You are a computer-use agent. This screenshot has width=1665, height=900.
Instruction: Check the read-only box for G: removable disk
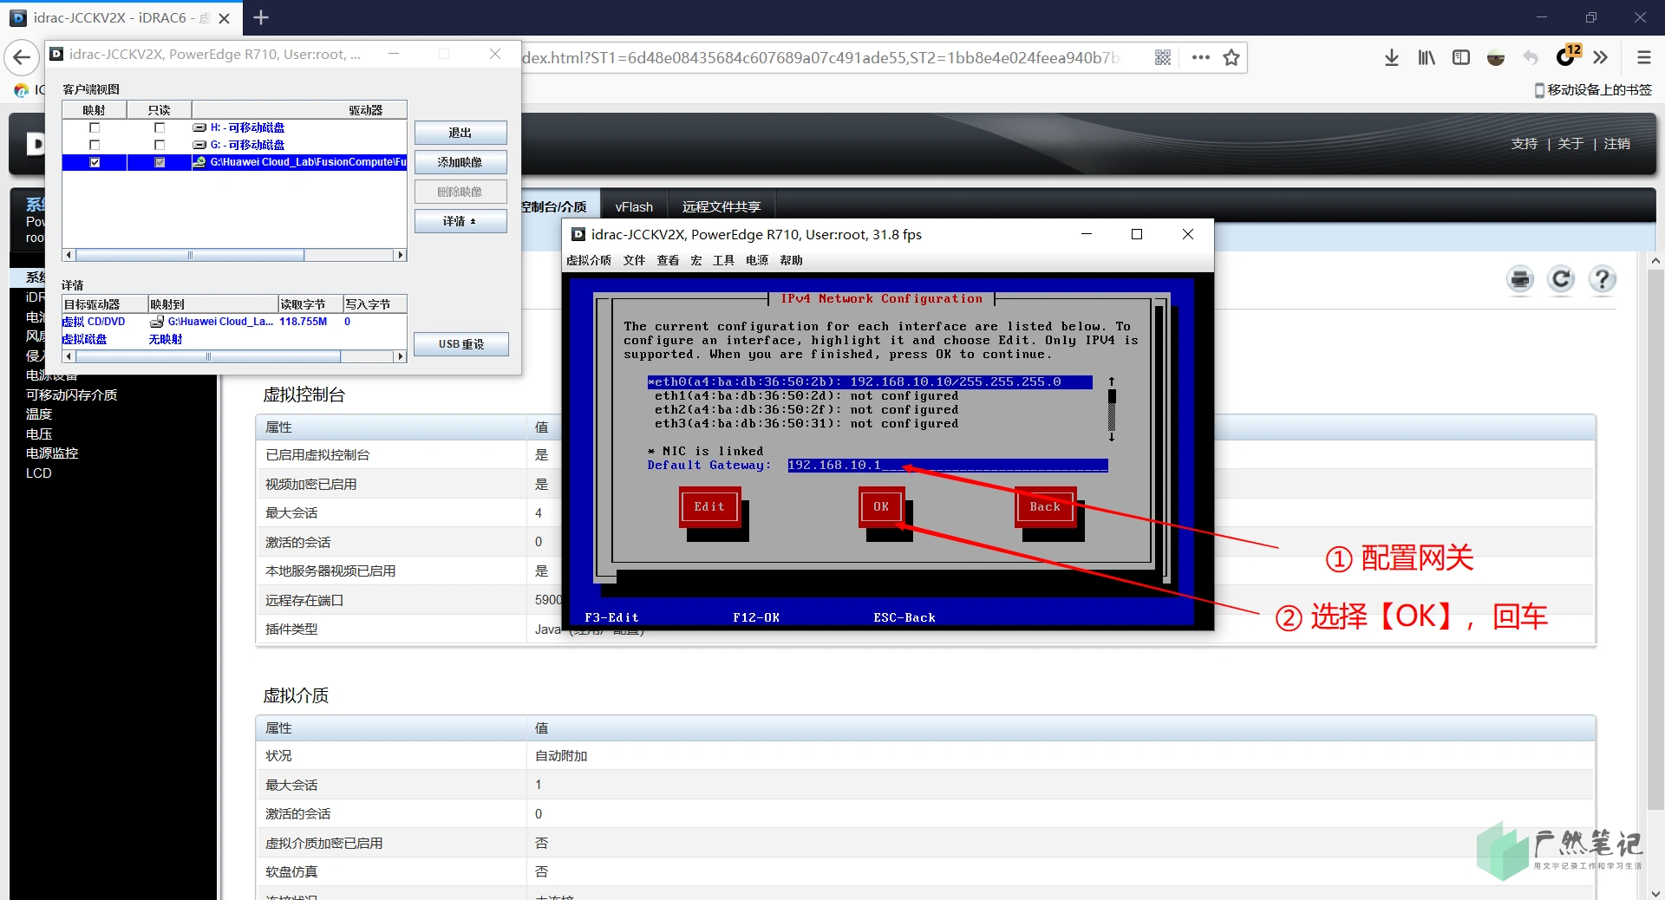click(x=160, y=145)
